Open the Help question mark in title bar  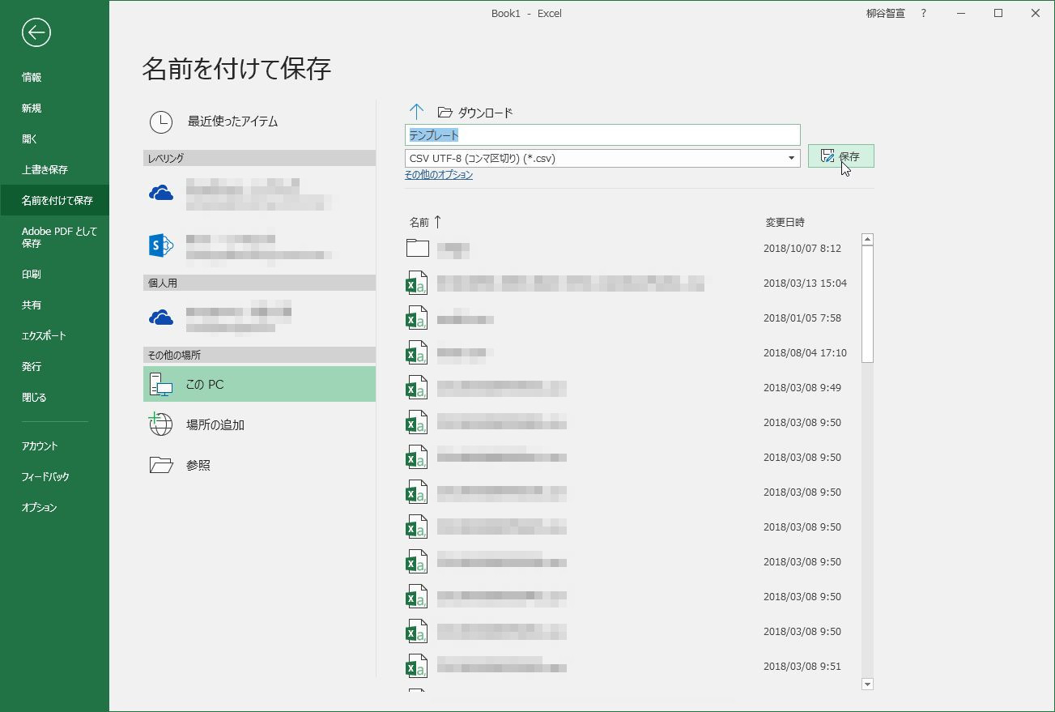tap(923, 14)
